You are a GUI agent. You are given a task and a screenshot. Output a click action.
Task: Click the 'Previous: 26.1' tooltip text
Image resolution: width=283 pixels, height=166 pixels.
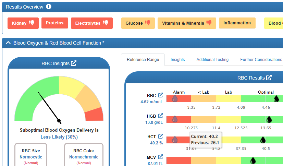[205, 143]
